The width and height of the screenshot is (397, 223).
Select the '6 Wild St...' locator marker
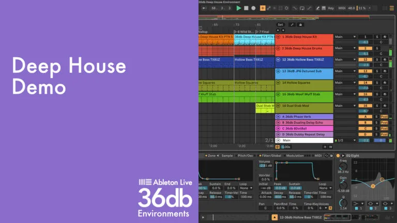(x=243, y=31)
